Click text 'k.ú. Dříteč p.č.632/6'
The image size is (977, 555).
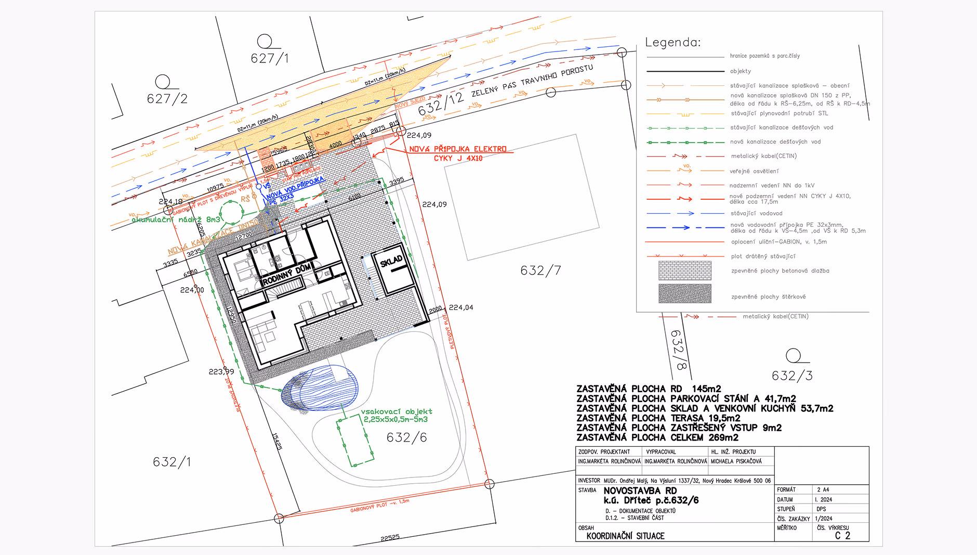coord(651,500)
